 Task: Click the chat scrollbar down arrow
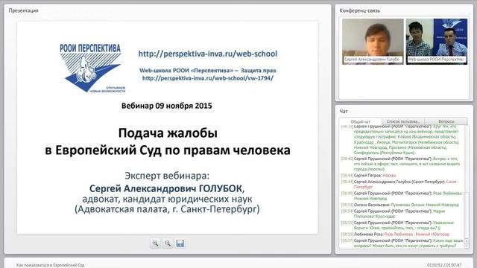point(467,246)
